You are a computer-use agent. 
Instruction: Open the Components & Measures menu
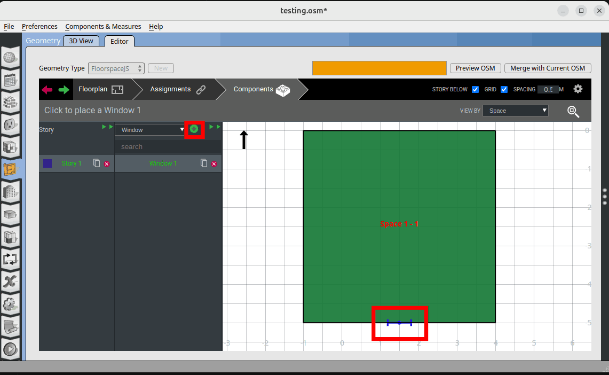click(x=103, y=26)
